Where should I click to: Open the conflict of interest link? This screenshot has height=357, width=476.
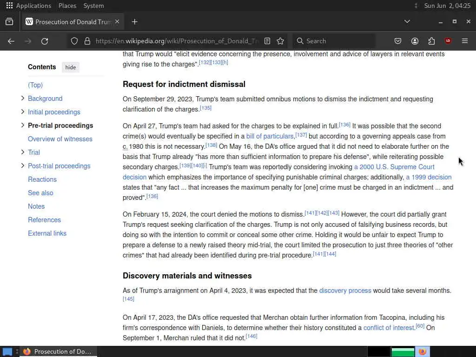[389, 328]
